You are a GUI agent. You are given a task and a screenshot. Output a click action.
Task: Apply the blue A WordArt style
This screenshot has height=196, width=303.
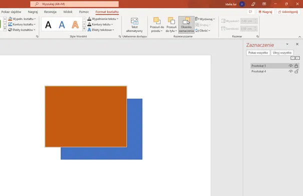coord(62,24)
